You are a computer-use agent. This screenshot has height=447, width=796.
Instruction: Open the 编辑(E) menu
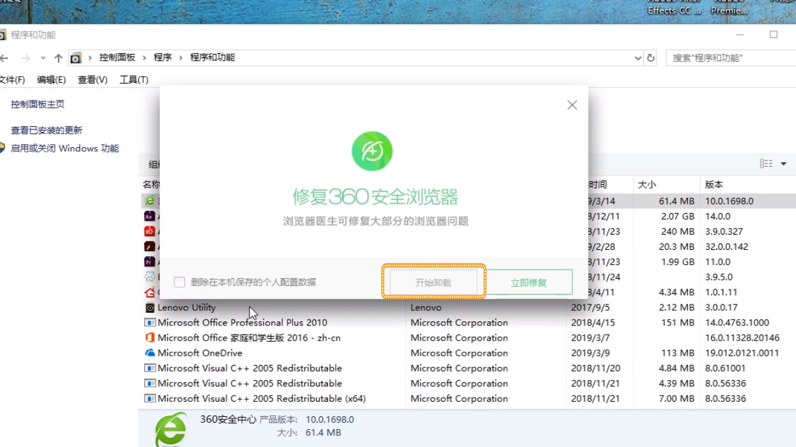point(51,80)
